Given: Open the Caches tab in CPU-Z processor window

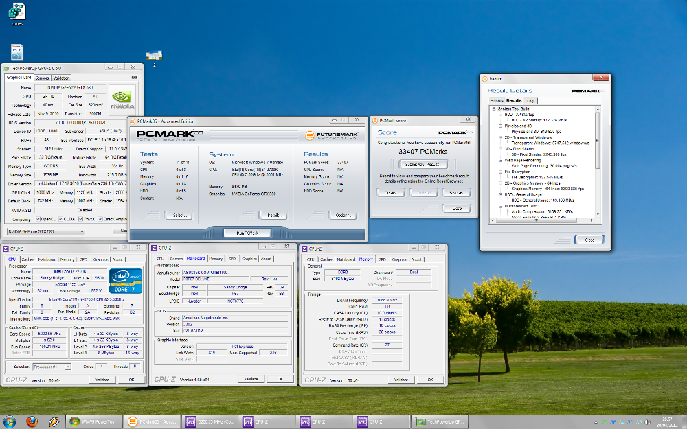Looking at the screenshot, I should [x=27, y=259].
